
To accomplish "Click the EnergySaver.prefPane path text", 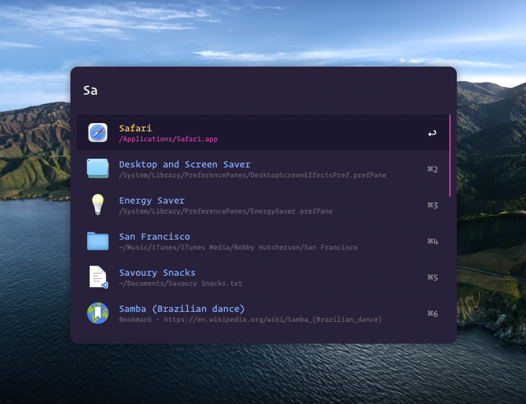I will pyautogui.click(x=226, y=212).
